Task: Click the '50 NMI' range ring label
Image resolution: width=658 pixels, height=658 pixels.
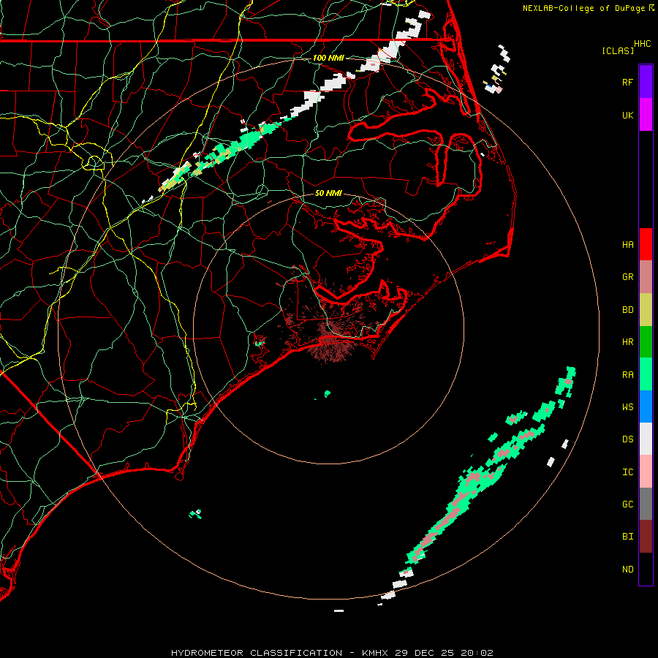Action: (x=328, y=193)
